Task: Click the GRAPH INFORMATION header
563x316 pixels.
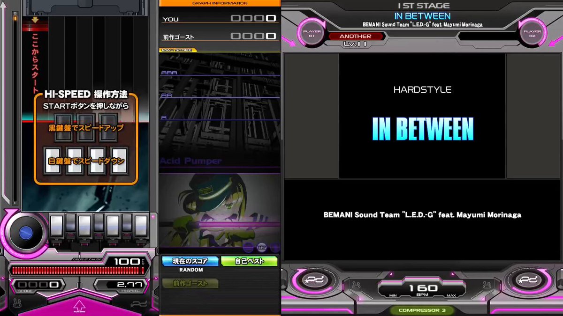Action: 220,3
